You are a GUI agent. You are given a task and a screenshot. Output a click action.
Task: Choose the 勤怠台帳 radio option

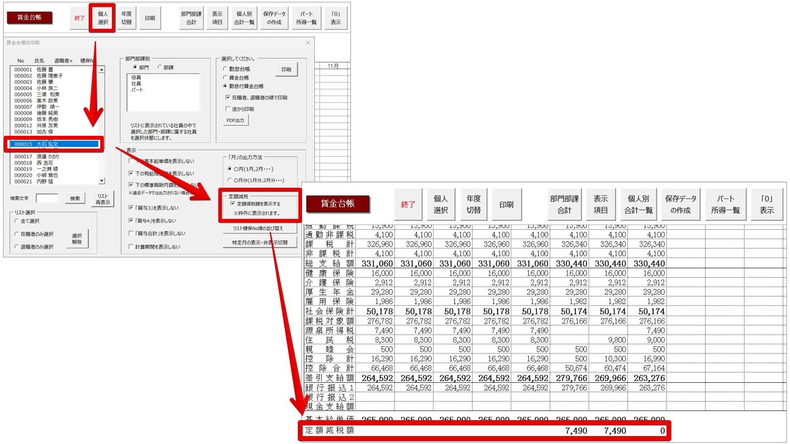coord(225,69)
